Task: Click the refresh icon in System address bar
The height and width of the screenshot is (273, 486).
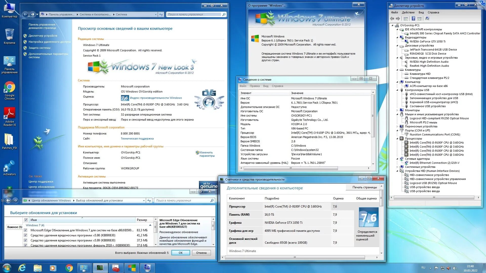Action: (161, 15)
